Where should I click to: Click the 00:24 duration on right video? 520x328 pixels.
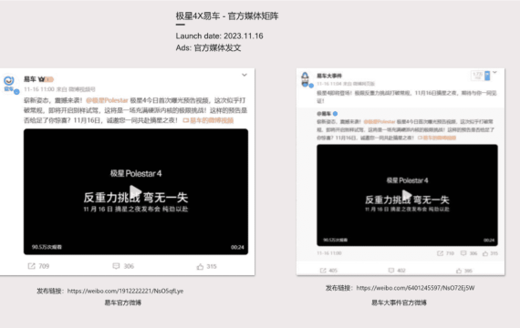[489, 241]
